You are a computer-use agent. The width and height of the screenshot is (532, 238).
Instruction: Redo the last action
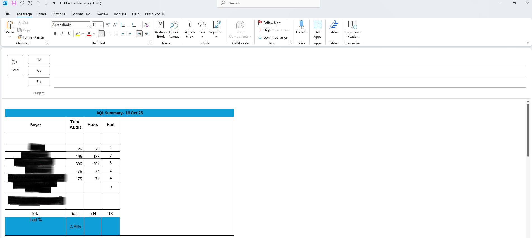click(x=30, y=3)
